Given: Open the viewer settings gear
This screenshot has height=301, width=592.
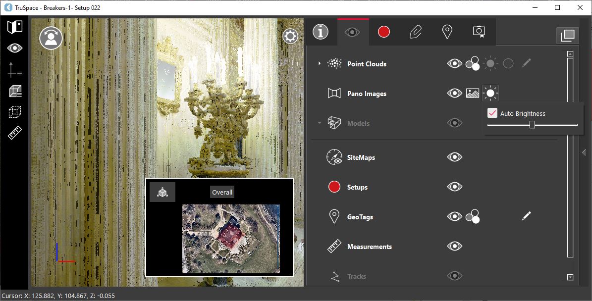Looking at the screenshot, I should 290,36.
